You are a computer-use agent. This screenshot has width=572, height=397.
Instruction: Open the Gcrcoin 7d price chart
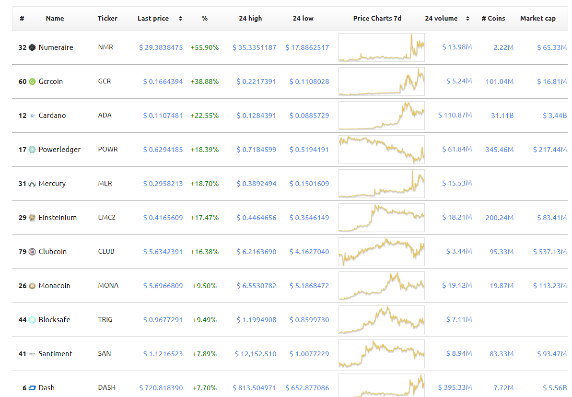coord(382,82)
